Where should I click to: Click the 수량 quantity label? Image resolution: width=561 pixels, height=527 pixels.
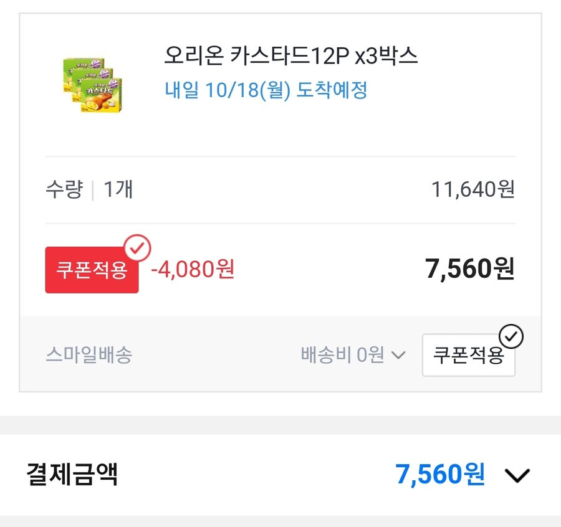(64, 189)
